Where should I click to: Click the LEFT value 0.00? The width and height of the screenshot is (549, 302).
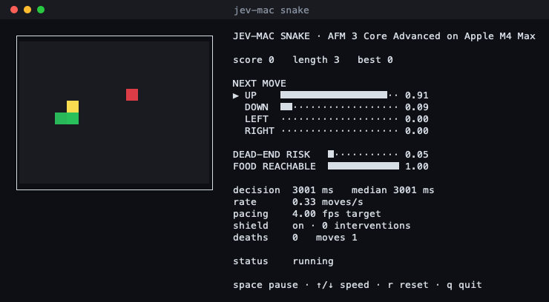click(417, 119)
